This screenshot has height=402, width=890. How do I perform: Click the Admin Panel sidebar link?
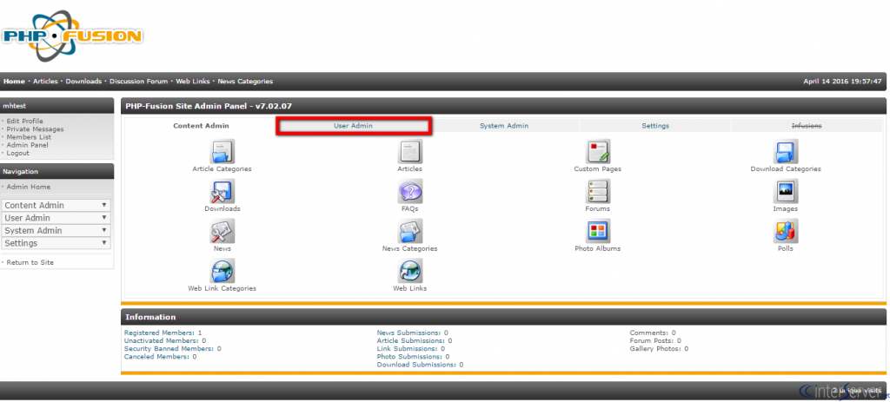27,145
